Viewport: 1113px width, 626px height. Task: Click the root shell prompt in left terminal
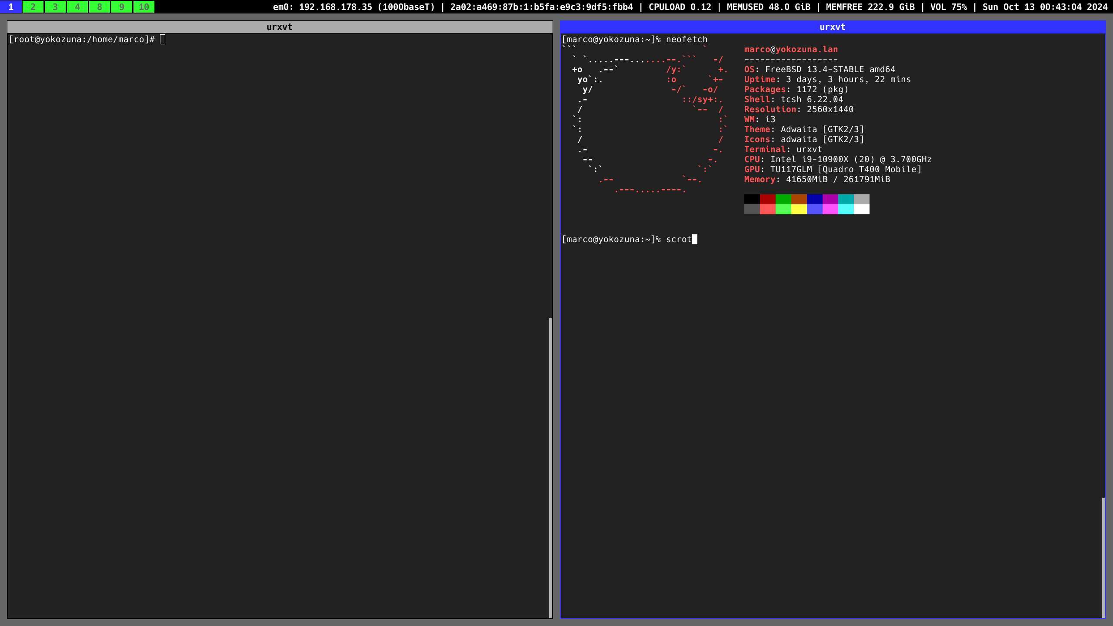[x=82, y=40]
